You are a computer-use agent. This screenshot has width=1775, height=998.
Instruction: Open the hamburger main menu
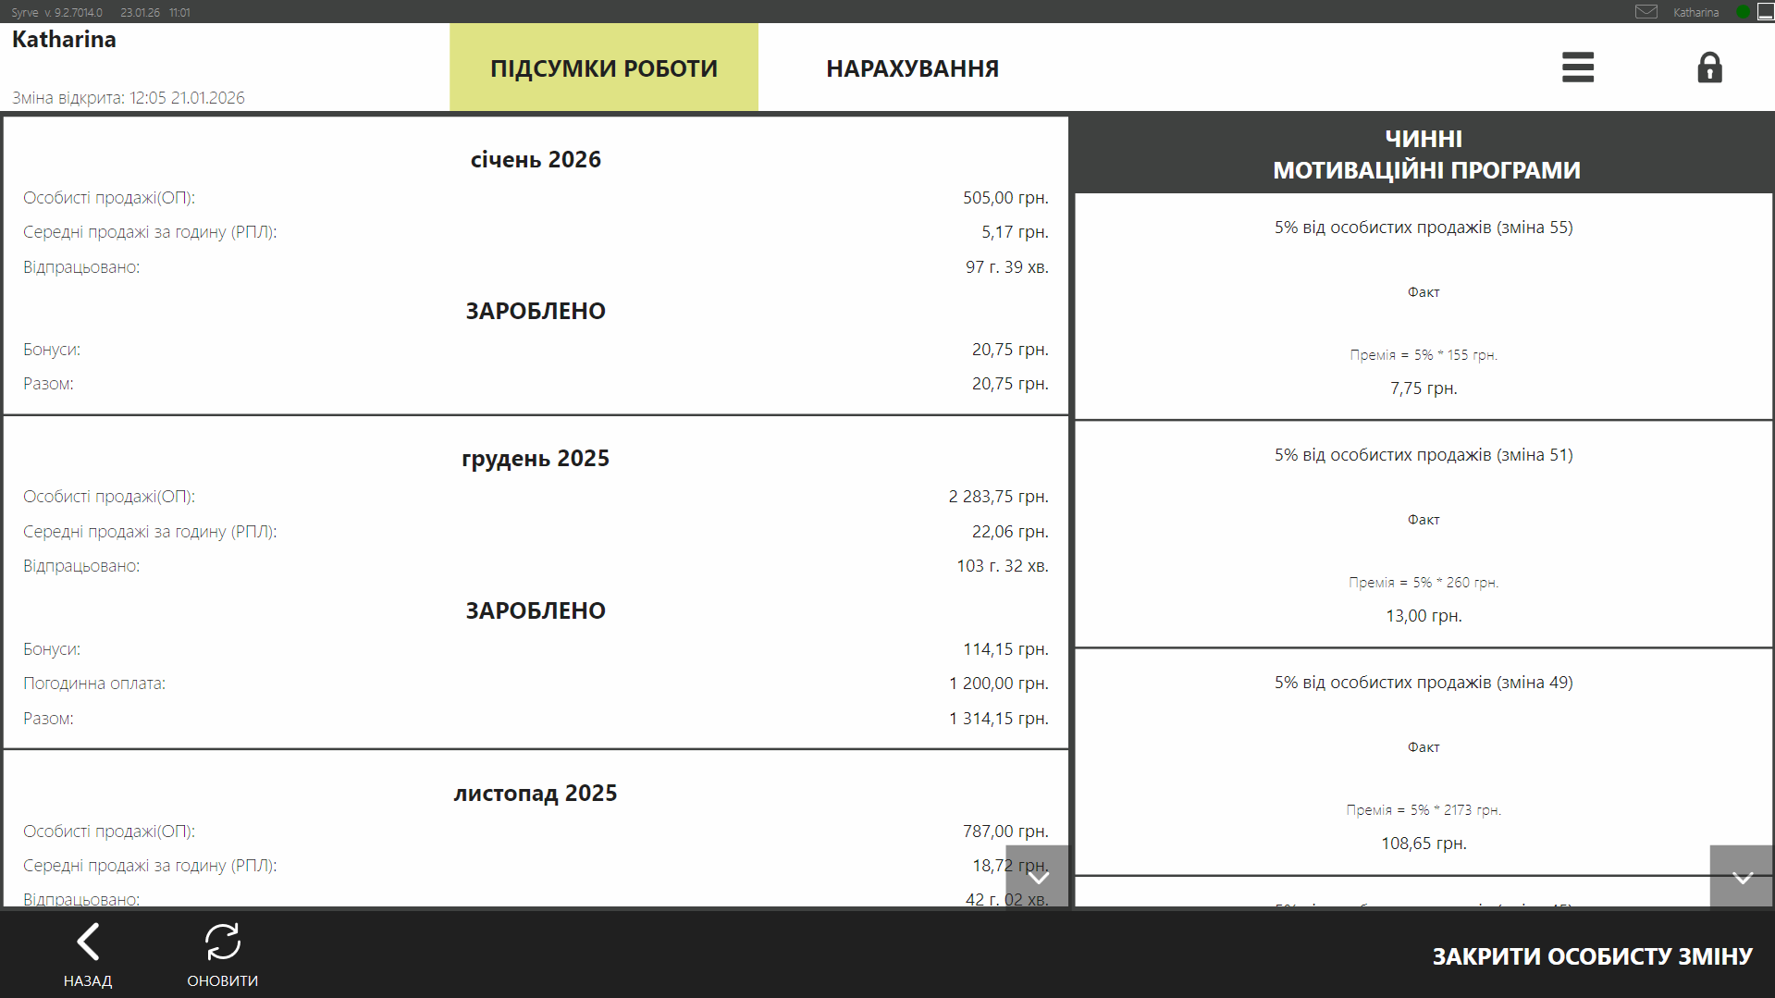(1577, 68)
